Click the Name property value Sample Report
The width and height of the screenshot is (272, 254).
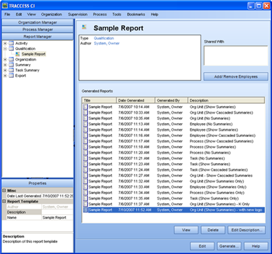point(57,218)
